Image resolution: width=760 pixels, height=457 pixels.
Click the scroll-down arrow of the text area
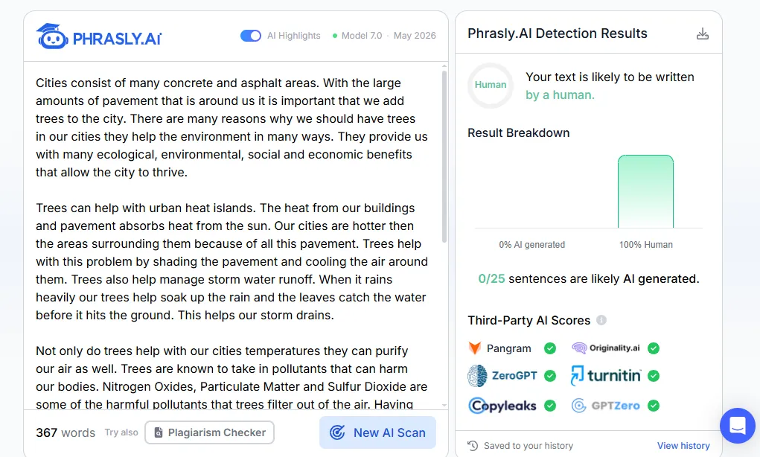444,405
